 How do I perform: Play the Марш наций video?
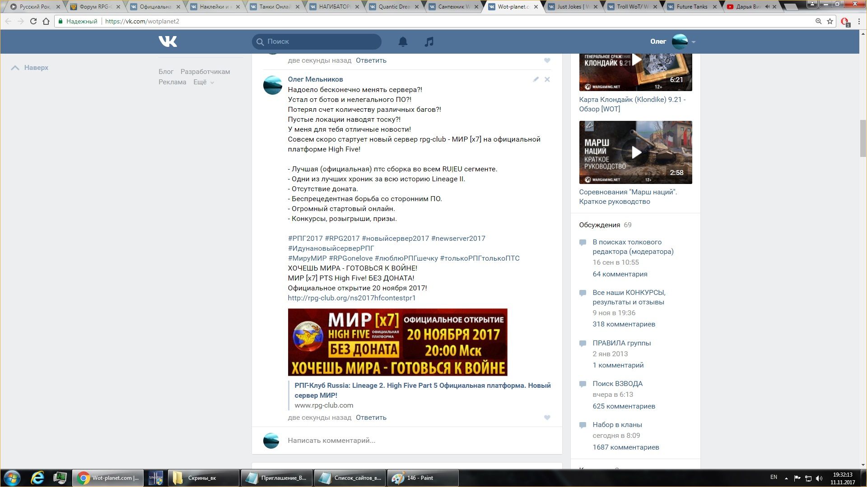[x=635, y=152]
